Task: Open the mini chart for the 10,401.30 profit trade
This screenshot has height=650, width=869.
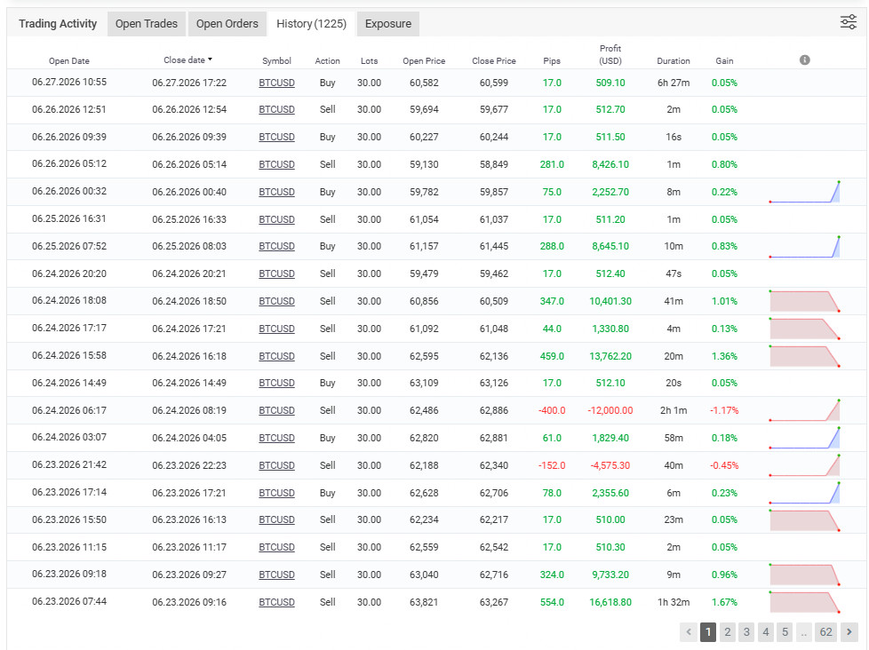Action: tap(805, 301)
